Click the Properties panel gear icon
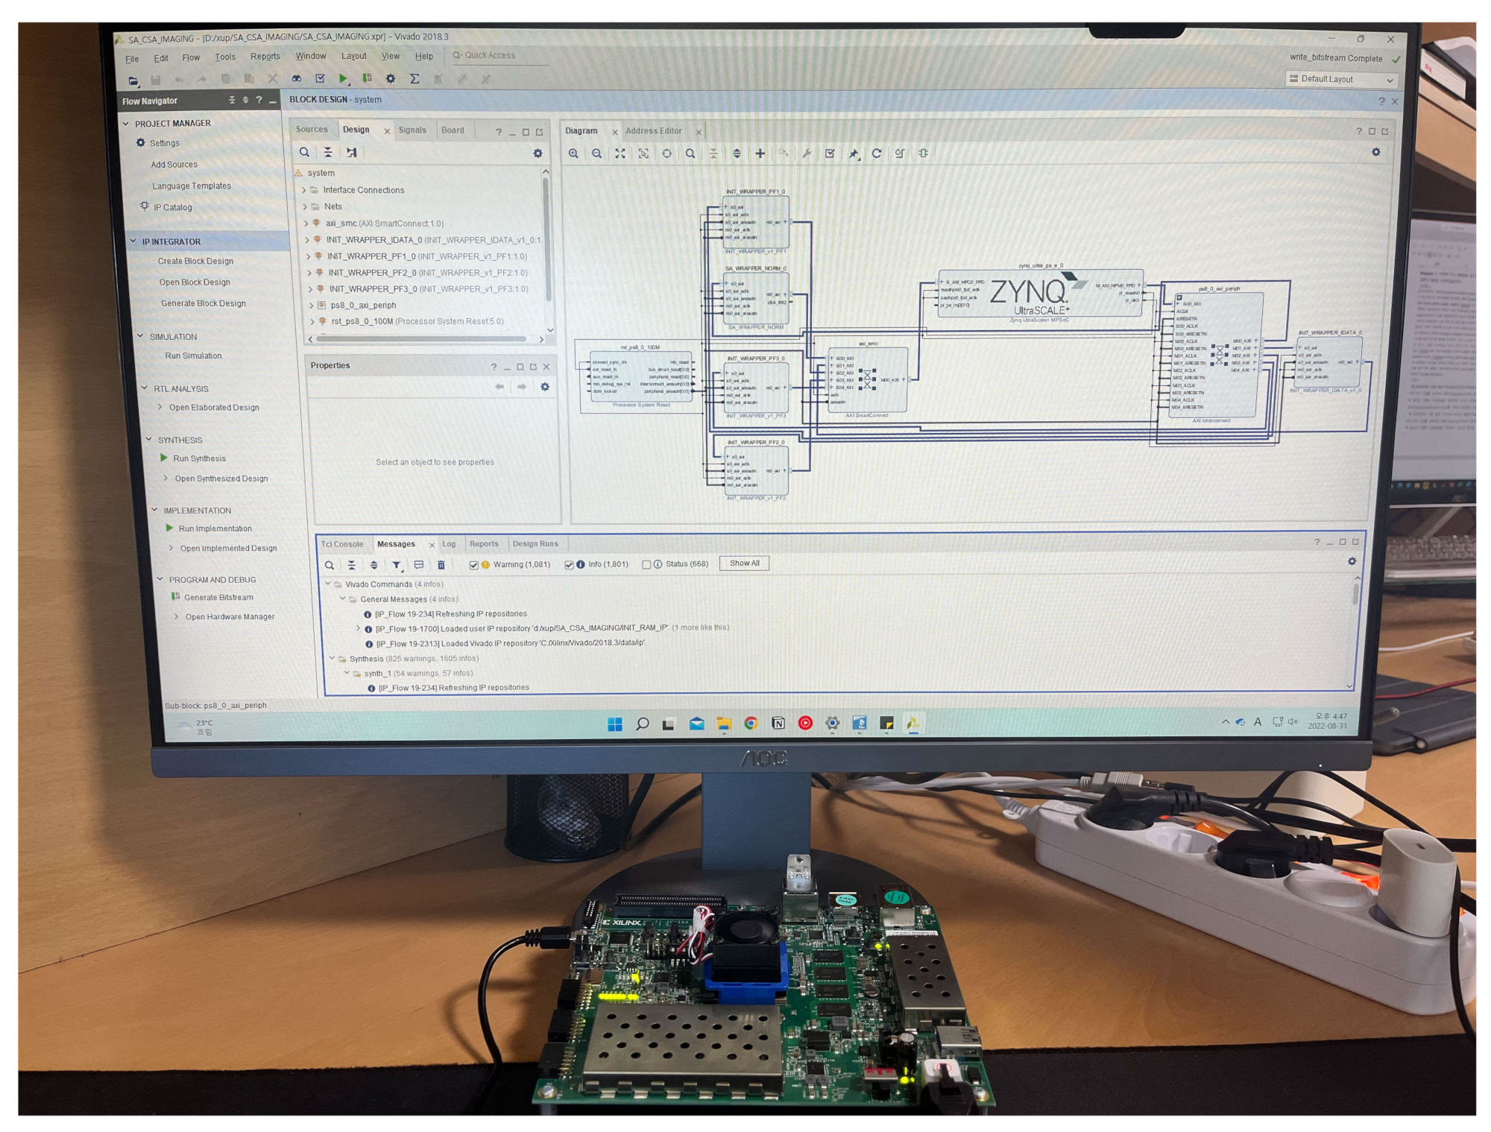1491x1132 pixels. [x=545, y=387]
